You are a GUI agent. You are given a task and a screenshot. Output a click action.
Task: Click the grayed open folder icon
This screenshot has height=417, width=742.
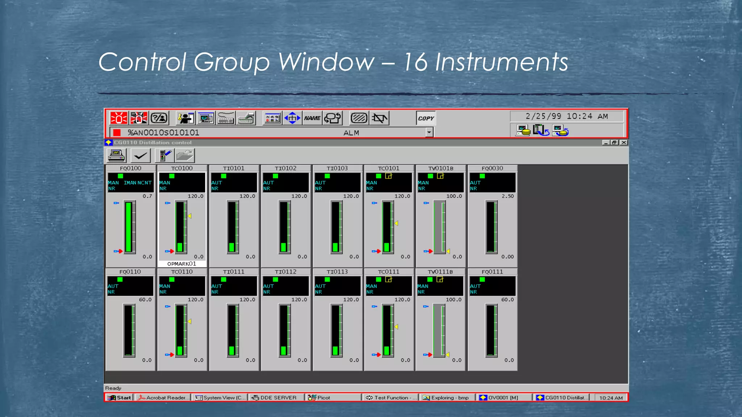[x=185, y=156]
